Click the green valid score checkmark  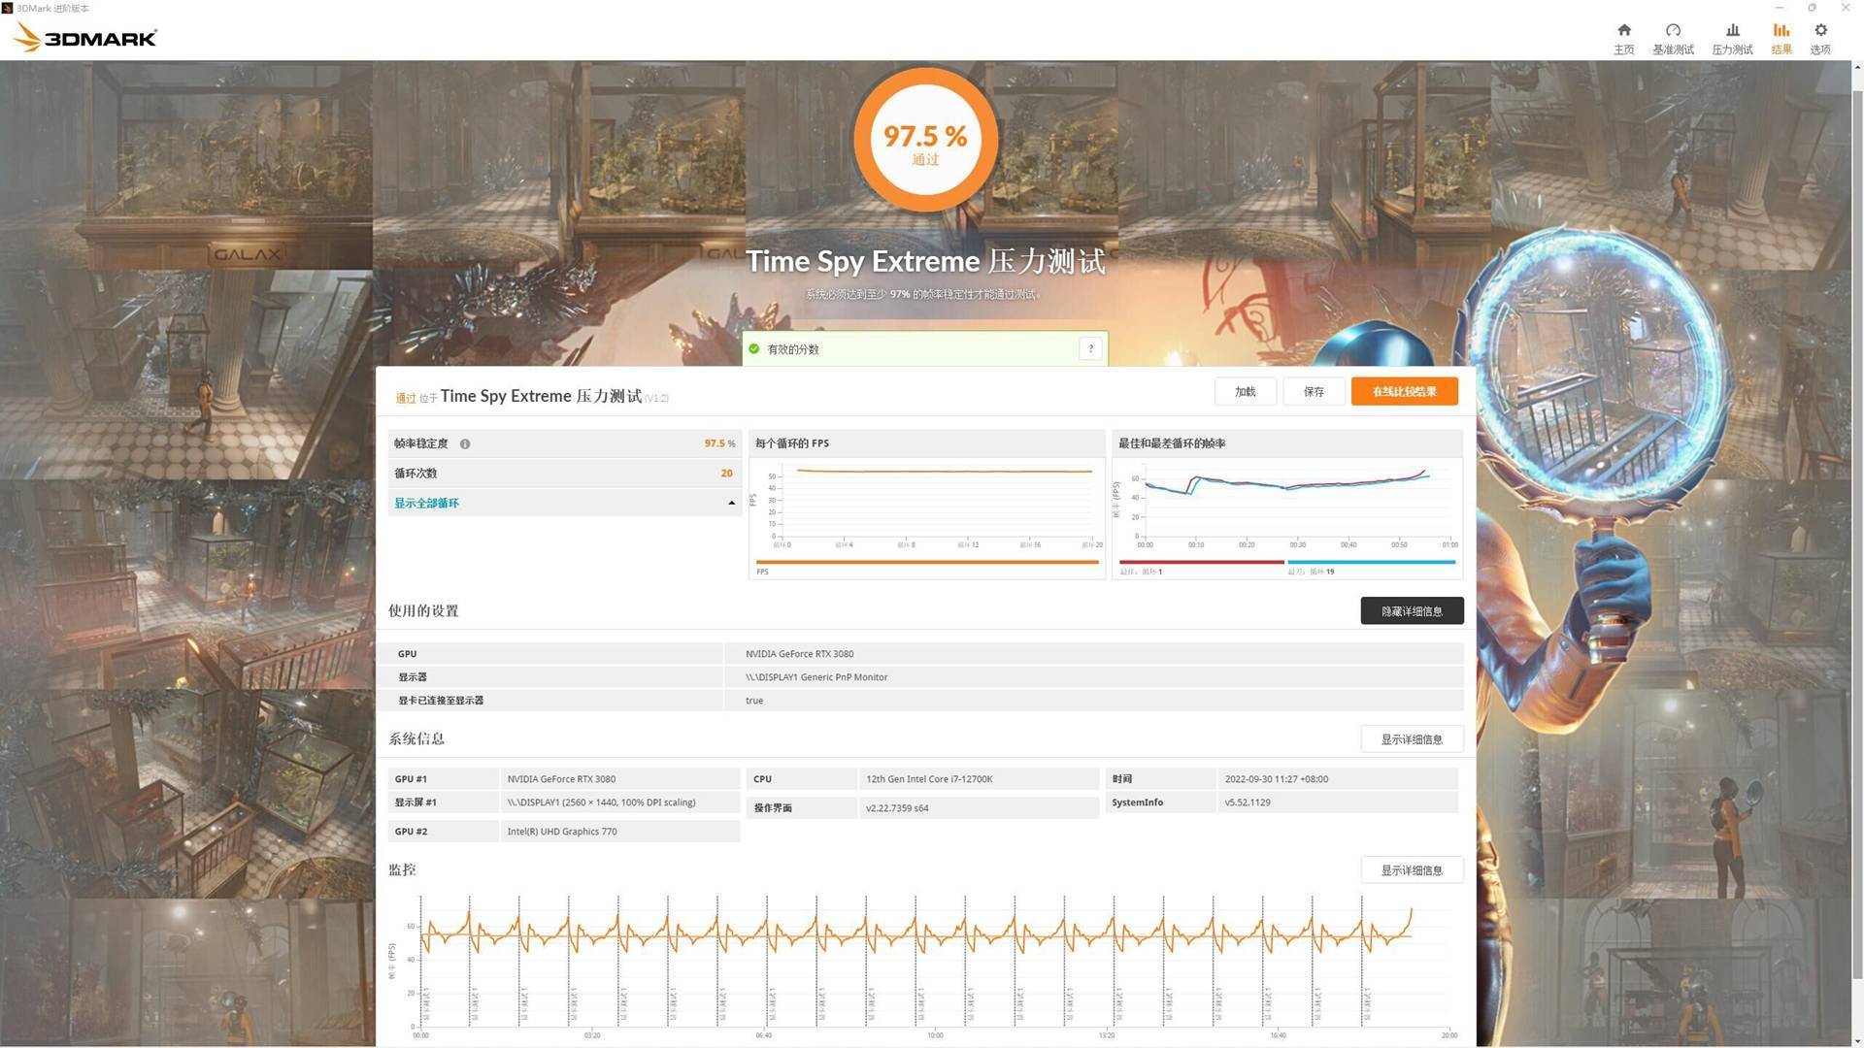tap(754, 349)
